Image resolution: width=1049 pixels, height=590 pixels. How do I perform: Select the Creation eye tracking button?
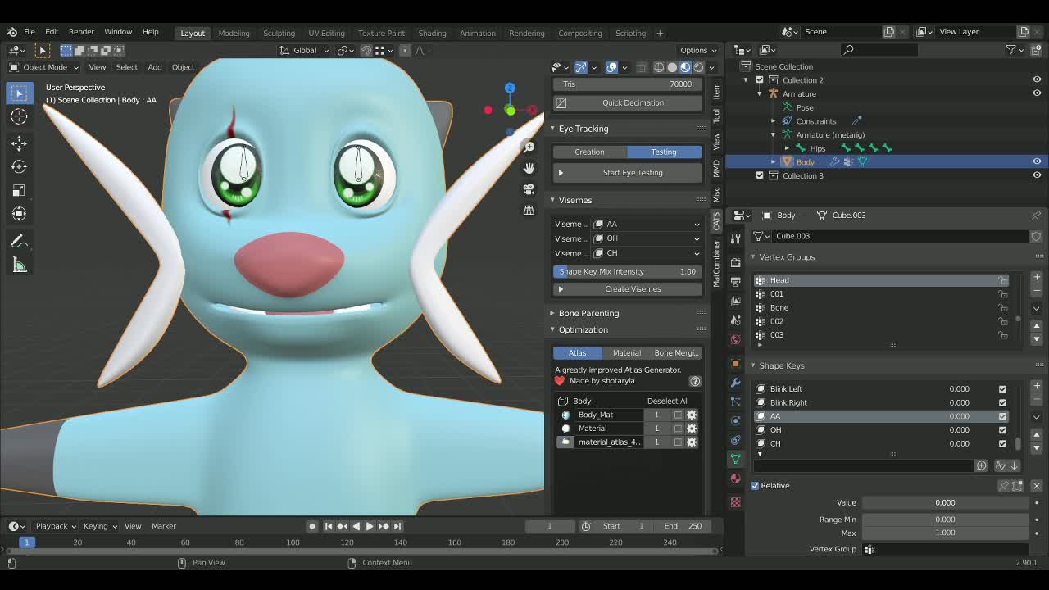click(590, 152)
